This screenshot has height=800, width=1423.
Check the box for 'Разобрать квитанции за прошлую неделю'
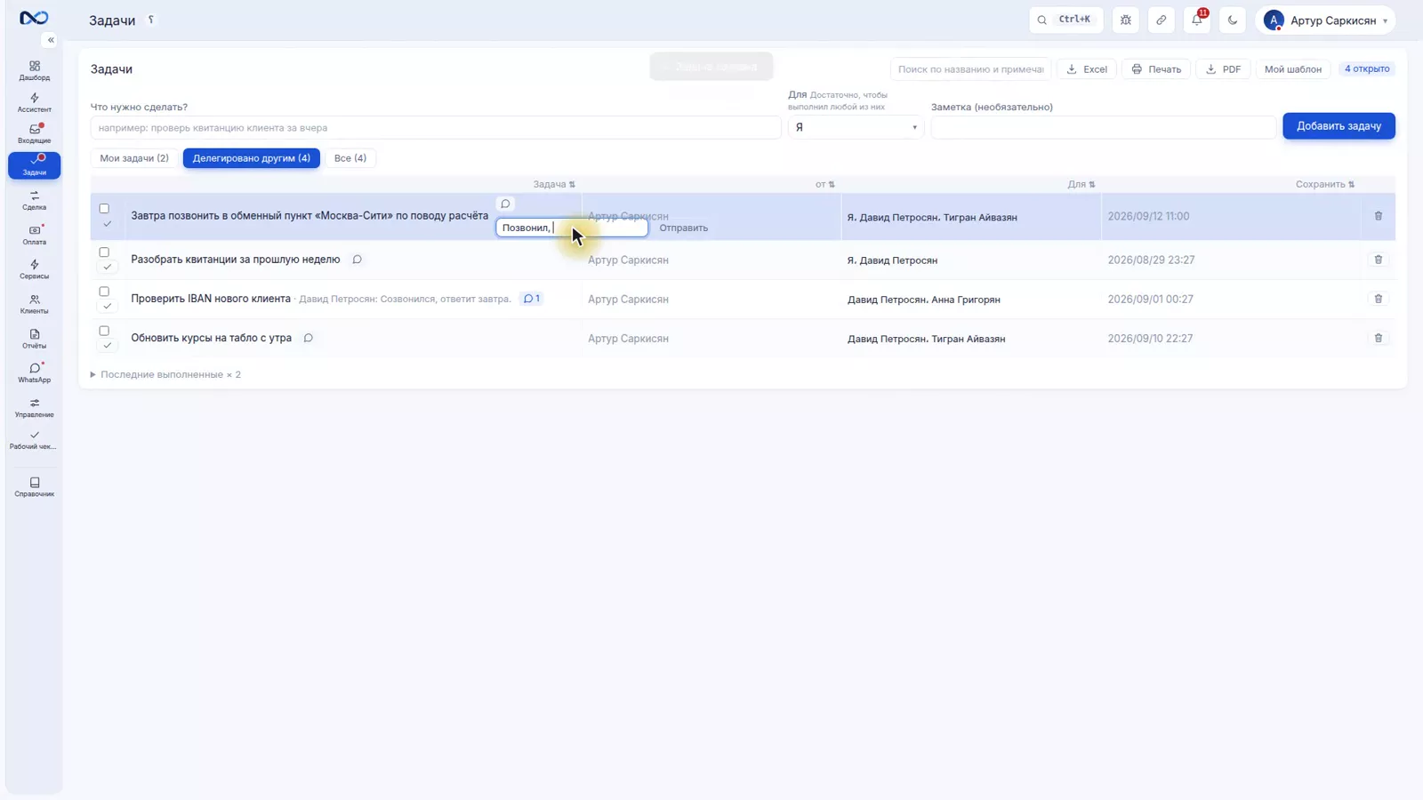104,252
